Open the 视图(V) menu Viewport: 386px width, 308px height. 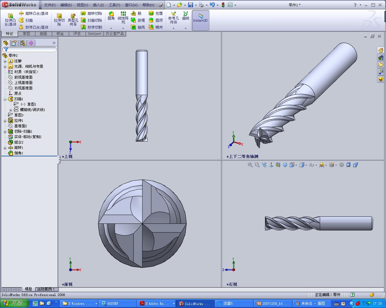pyautogui.click(x=82, y=5)
